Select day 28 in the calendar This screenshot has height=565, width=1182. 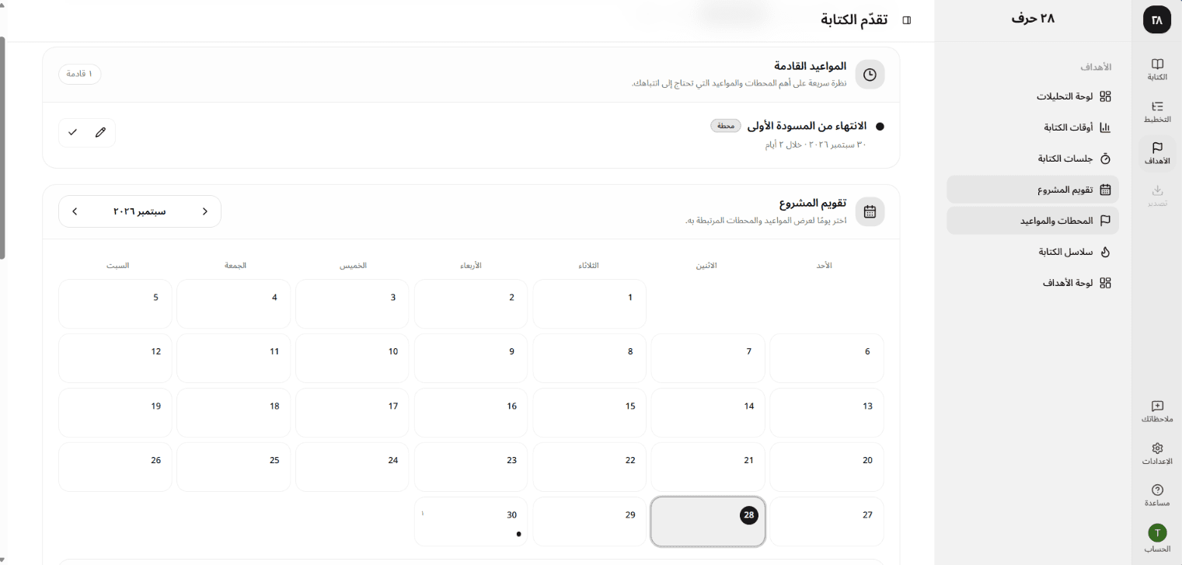[708, 521]
